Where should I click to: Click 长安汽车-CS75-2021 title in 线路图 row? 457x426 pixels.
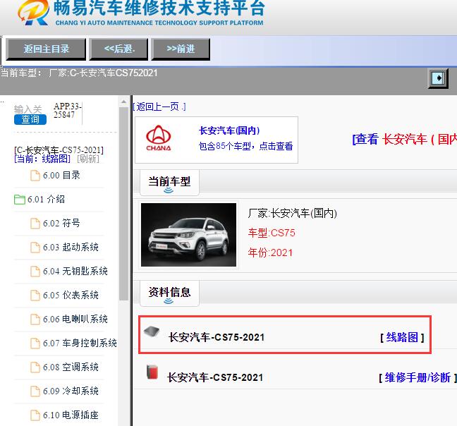217,337
